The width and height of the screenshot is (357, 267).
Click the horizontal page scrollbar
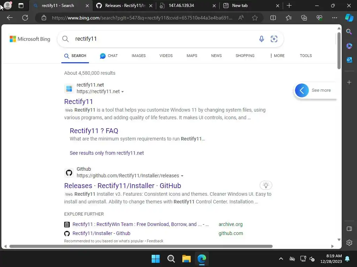141,246
